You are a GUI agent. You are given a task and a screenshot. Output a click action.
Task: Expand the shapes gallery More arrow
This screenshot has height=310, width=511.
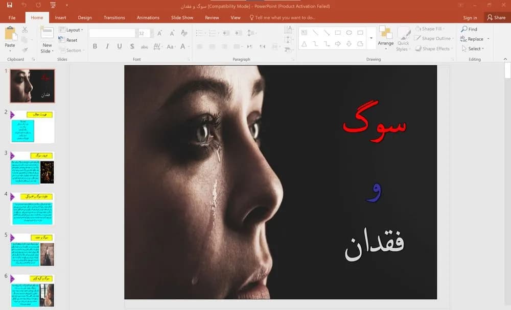point(371,38)
